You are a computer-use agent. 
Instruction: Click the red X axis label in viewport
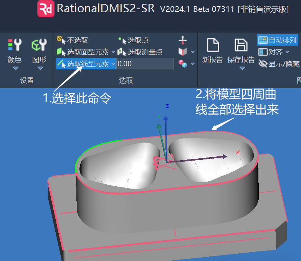tap(238, 153)
